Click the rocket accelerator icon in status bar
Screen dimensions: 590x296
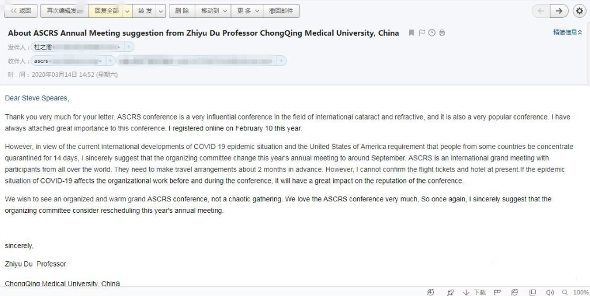tap(450, 293)
